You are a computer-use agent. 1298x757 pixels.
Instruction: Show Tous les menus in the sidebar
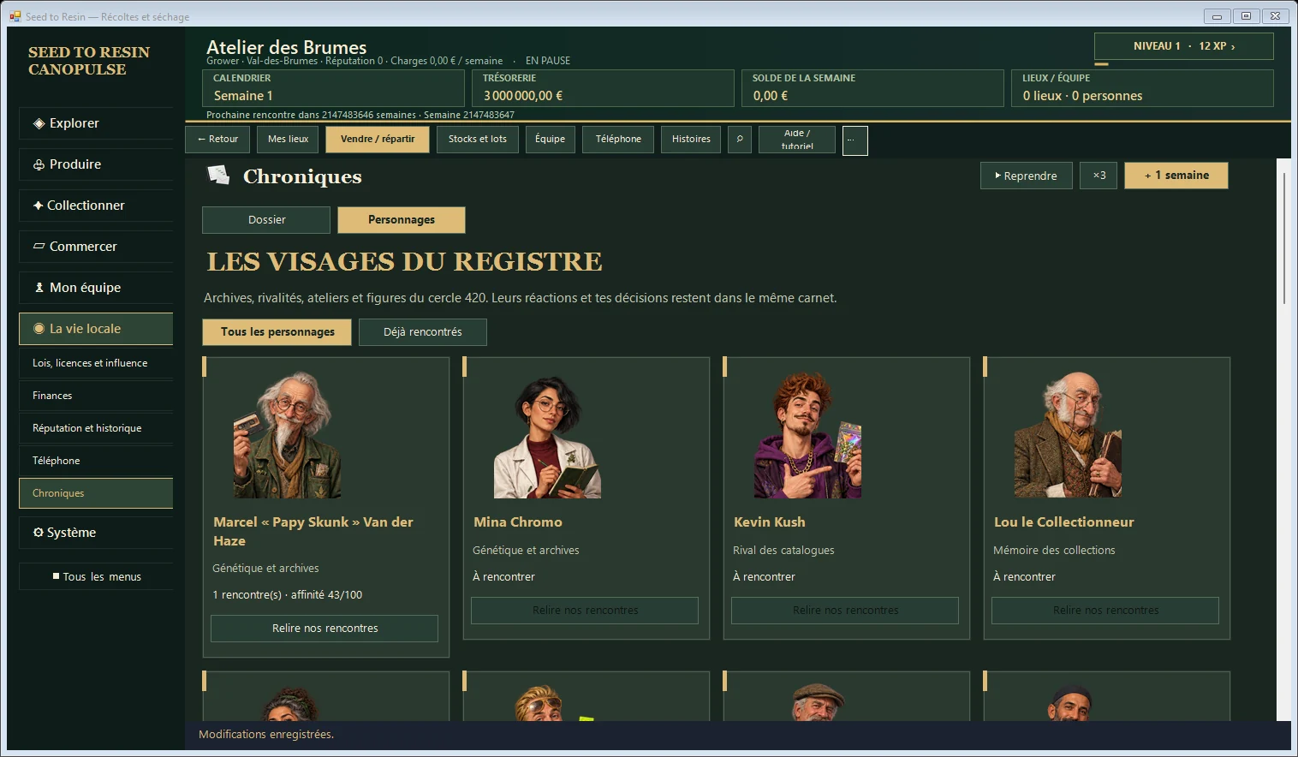tap(96, 576)
